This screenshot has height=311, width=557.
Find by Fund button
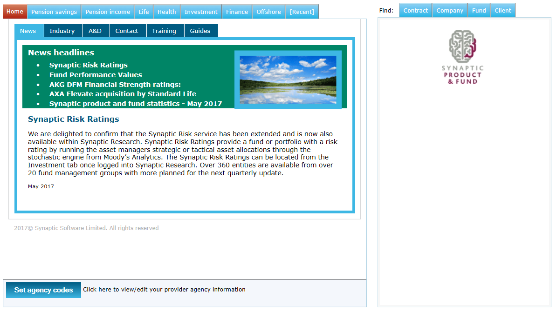479,10
